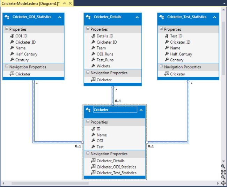227x187 pixels.
Task: Close the CricketerModel.edmx tab
Action: [x=70, y=3]
